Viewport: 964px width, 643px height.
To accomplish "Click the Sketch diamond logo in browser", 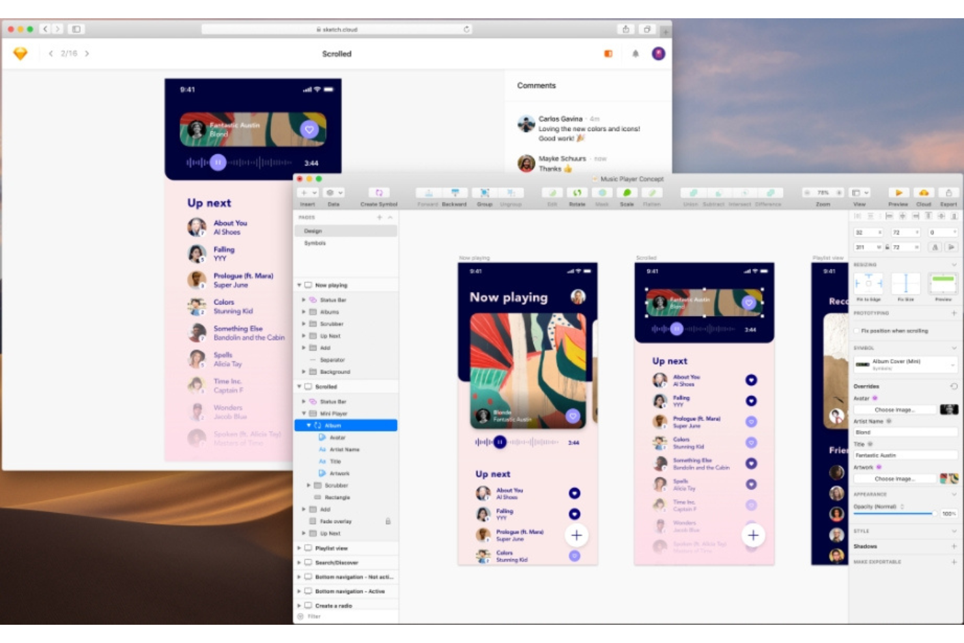I will [x=20, y=53].
